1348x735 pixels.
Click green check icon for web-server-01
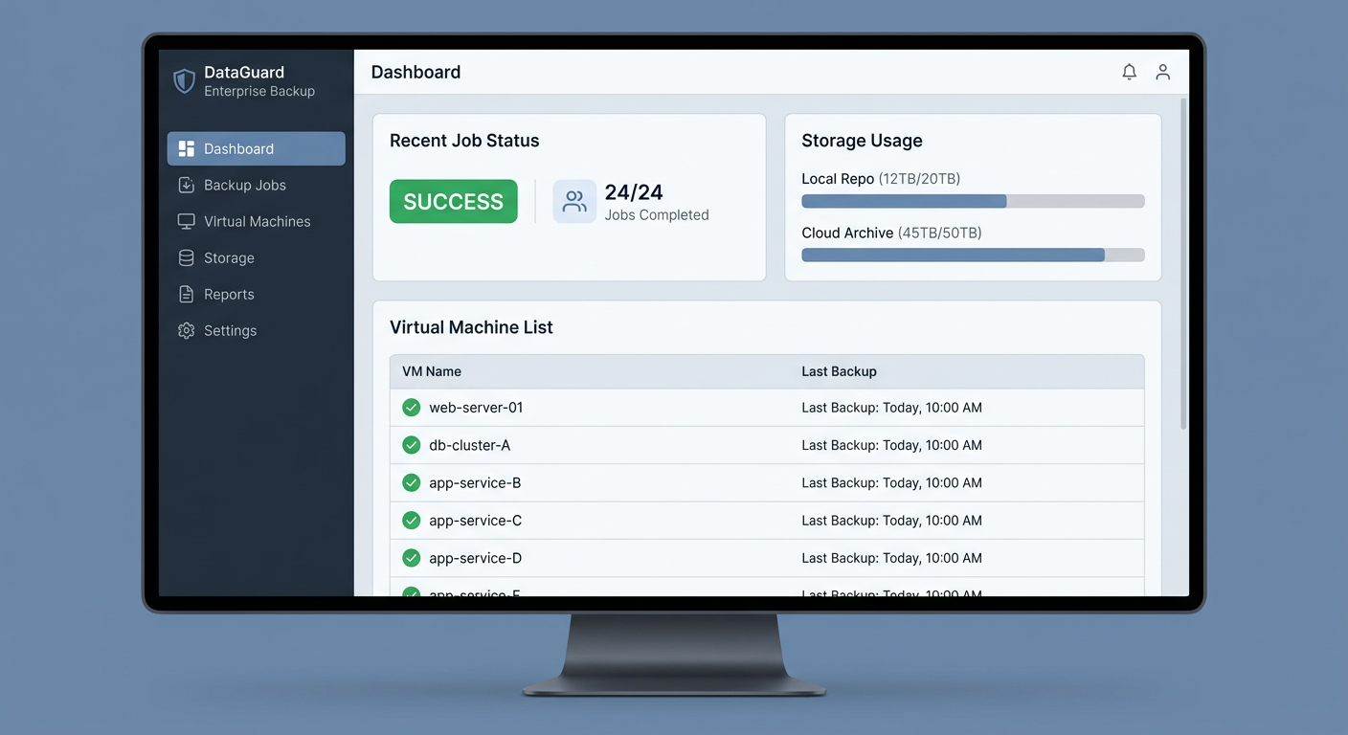pyautogui.click(x=412, y=408)
